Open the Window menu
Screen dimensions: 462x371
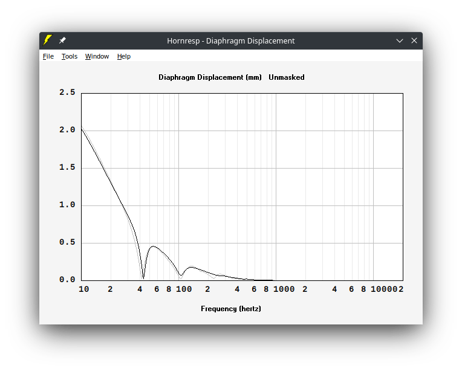pyautogui.click(x=97, y=56)
